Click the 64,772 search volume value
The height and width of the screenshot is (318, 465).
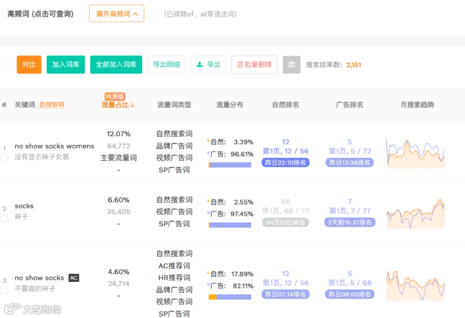pyautogui.click(x=119, y=146)
